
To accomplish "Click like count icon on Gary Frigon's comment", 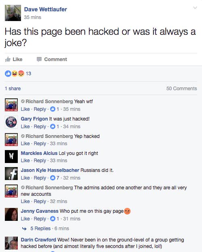I will pos(53,127).
